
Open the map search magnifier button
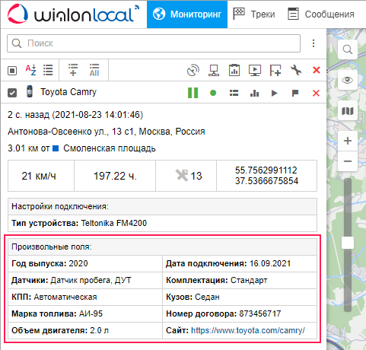click(x=348, y=49)
